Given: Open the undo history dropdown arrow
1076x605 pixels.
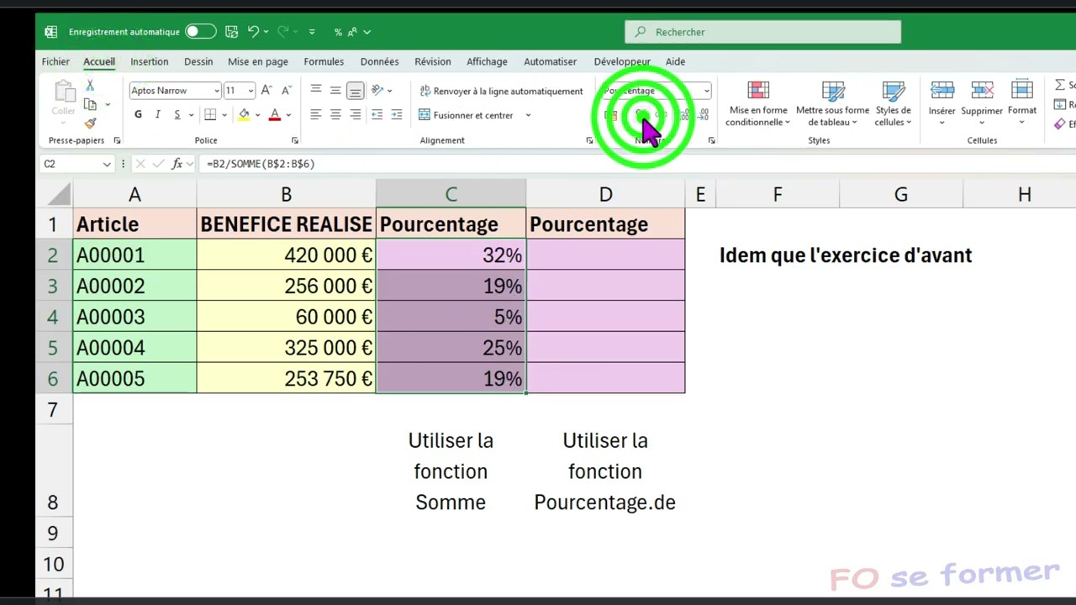Looking at the screenshot, I should click(x=266, y=32).
